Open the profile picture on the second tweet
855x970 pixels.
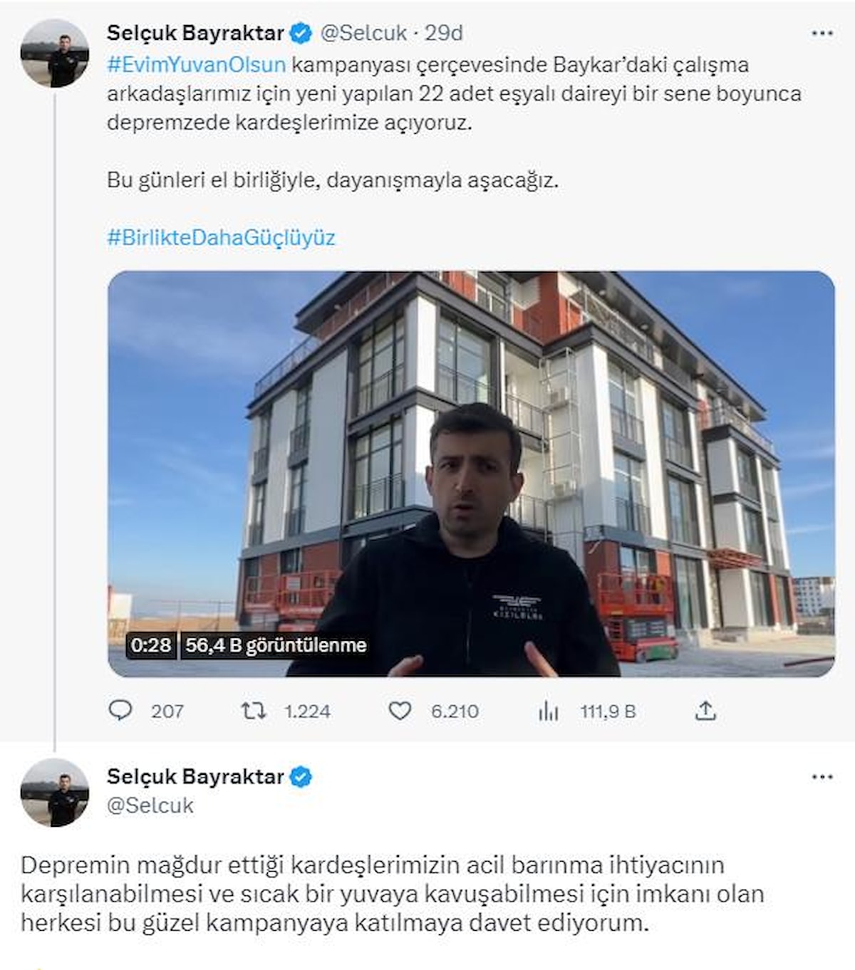point(55,793)
